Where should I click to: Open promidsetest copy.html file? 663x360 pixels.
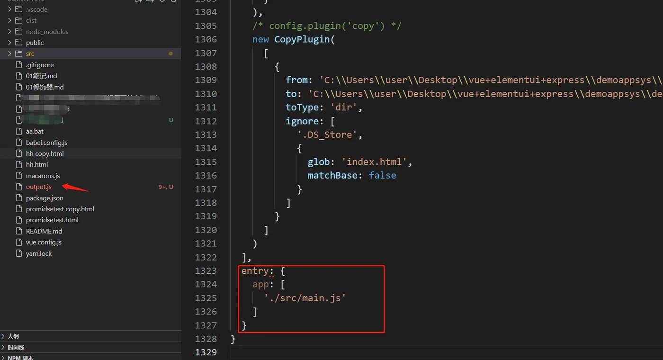point(60,209)
